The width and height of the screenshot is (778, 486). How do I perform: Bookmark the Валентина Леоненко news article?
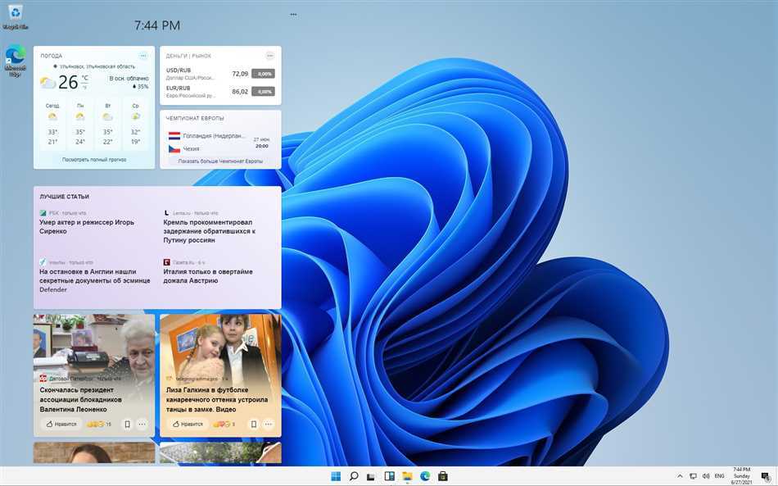tap(127, 425)
